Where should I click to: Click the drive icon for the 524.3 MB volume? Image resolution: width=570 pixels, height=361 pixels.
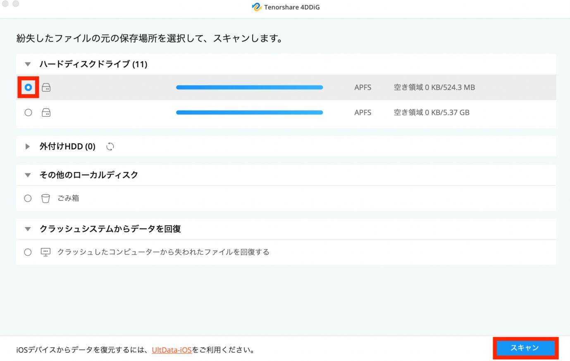click(46, 87)
